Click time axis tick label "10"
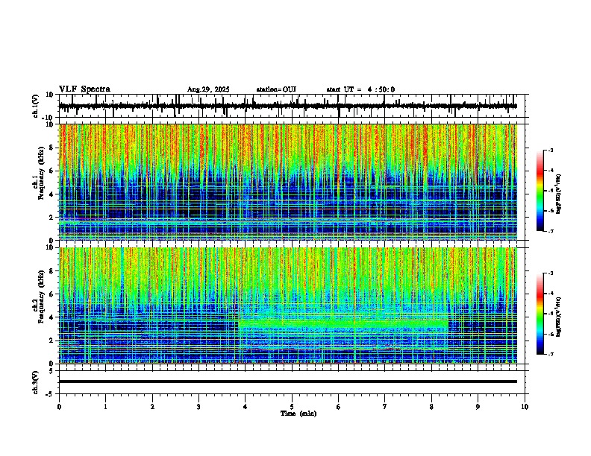Viewport: 591px width, 456px height. pos(525,407)
